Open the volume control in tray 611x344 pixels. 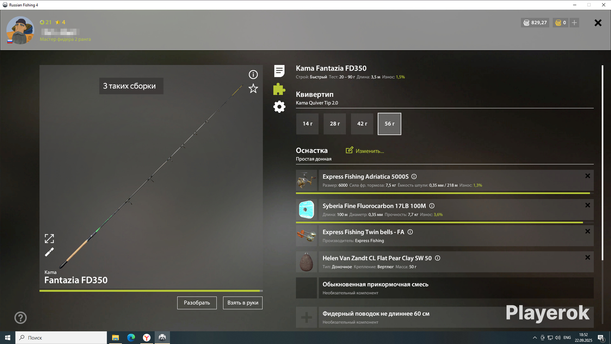coord(558,338)
